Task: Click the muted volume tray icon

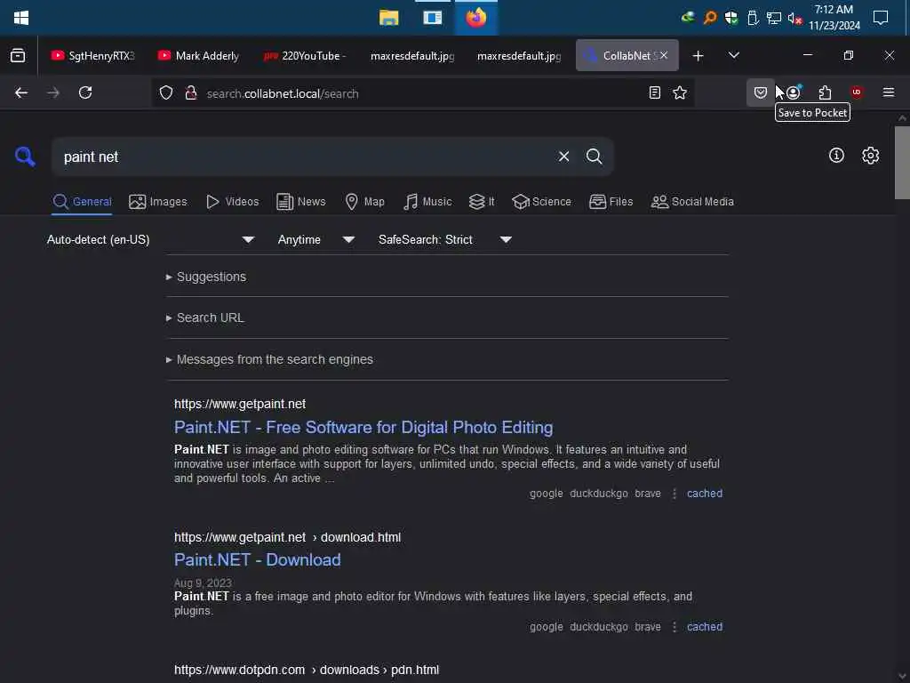Action: click(794, 18)
